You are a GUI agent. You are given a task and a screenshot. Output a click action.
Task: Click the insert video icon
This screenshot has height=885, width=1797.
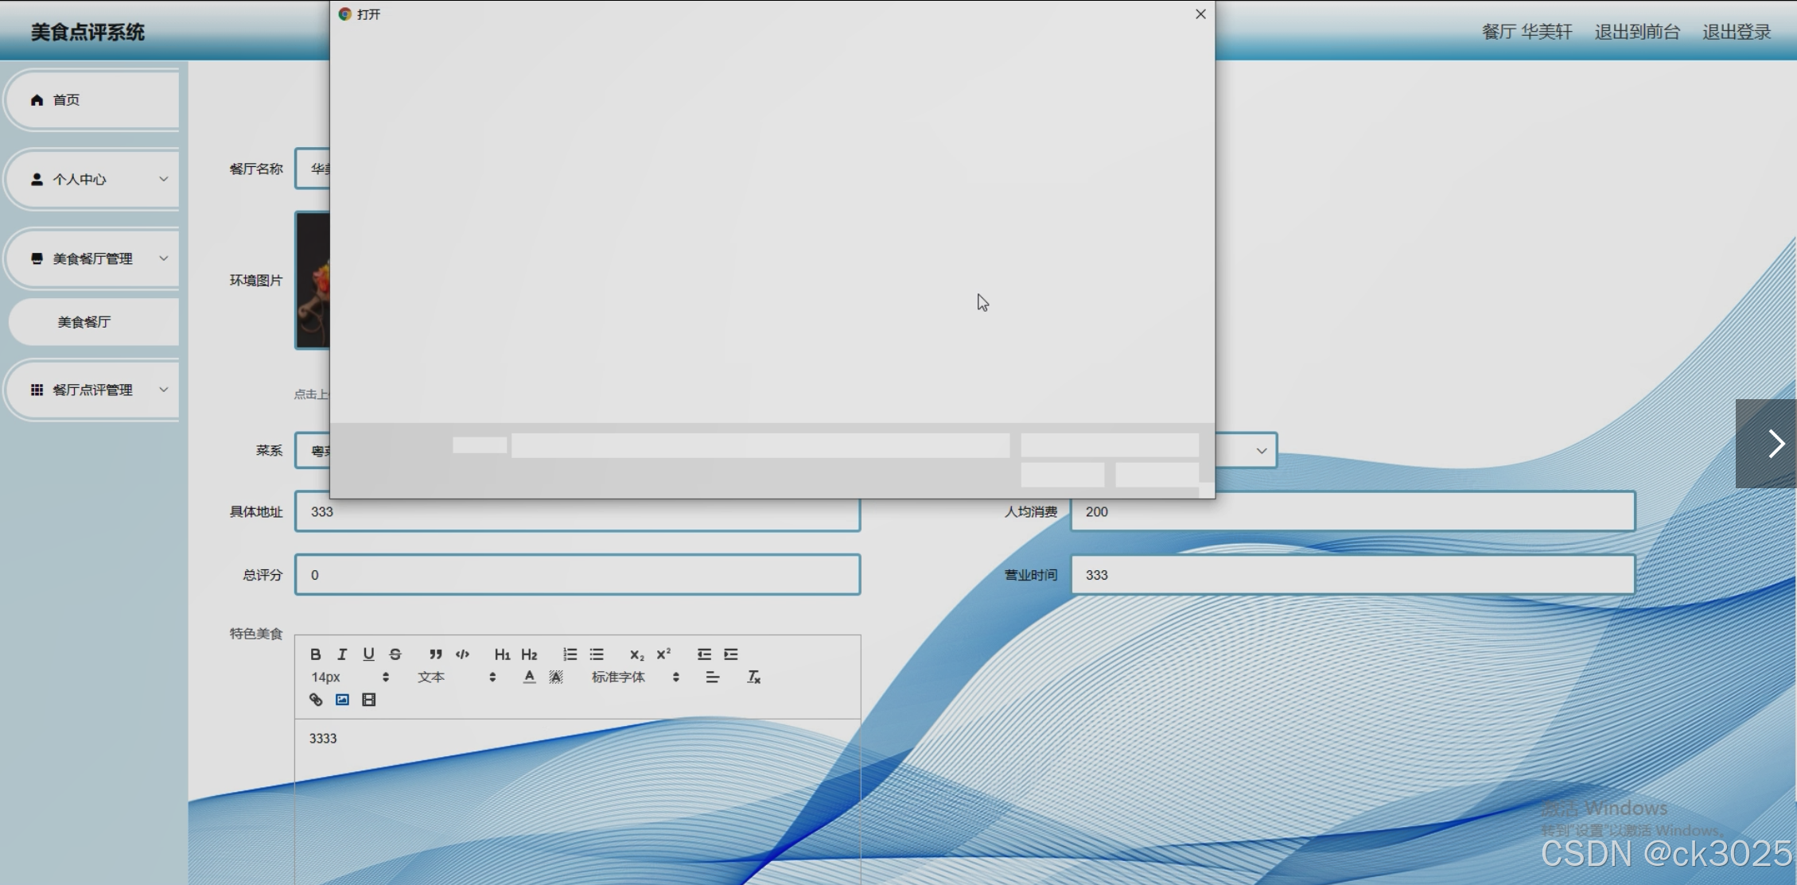pyautogui.click(x=369, y=700)
